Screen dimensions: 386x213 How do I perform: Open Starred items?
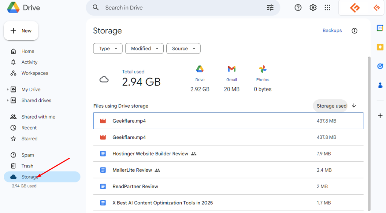pyautogui.click(x=29, y=138)
